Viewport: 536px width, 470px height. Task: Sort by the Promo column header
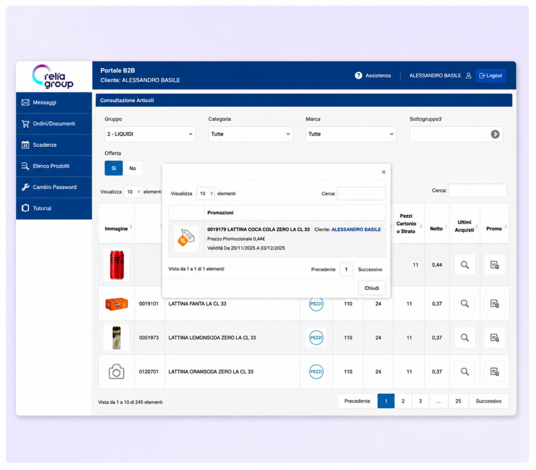[x=494, y=228]
